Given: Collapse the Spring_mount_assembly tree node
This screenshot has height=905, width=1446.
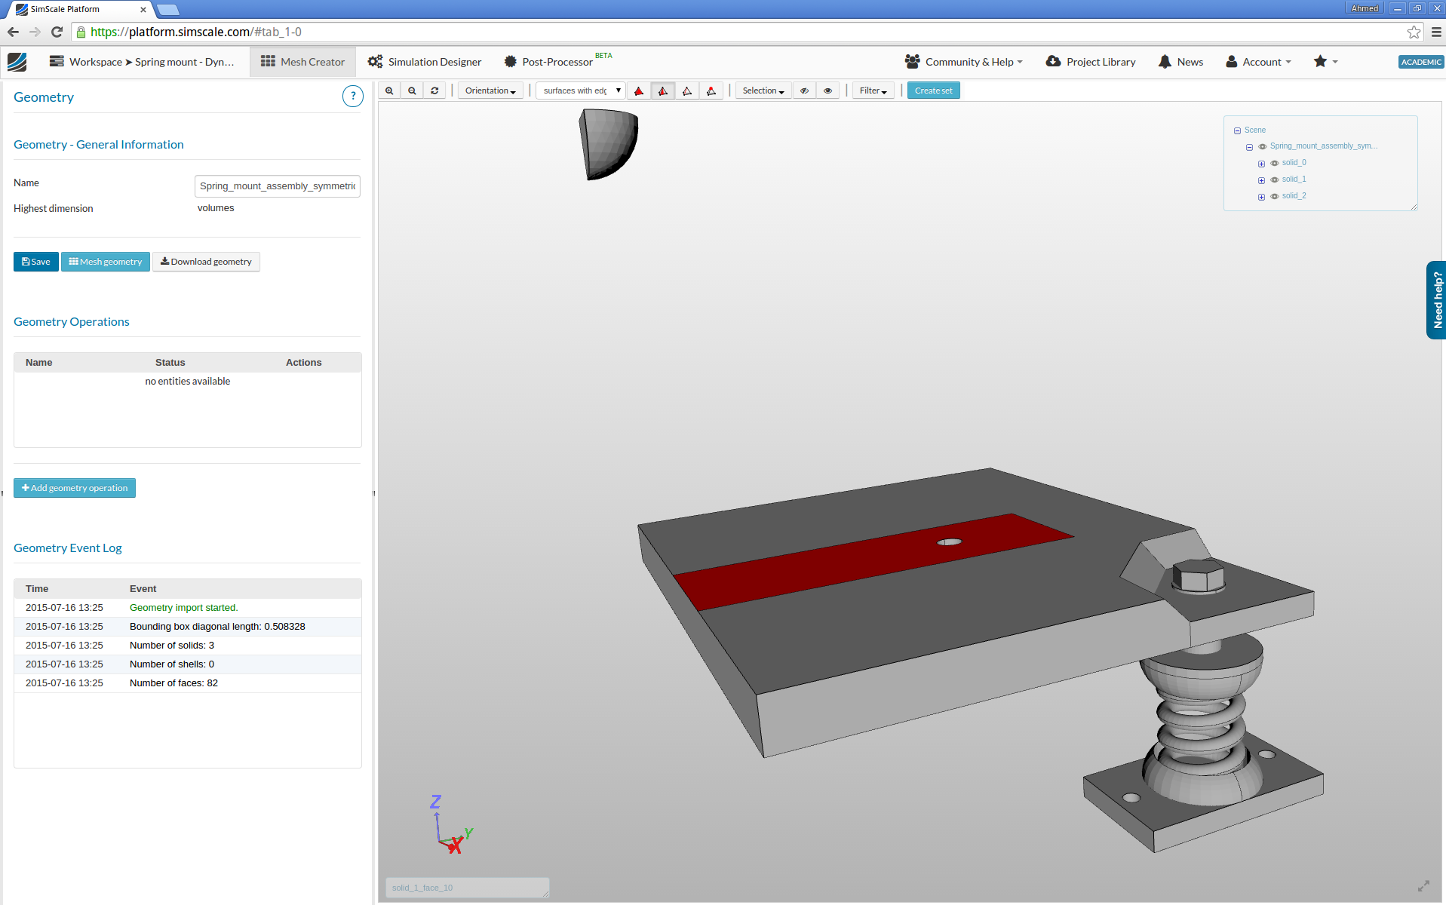Looking at the screenshot, I should click(1249, 147).
